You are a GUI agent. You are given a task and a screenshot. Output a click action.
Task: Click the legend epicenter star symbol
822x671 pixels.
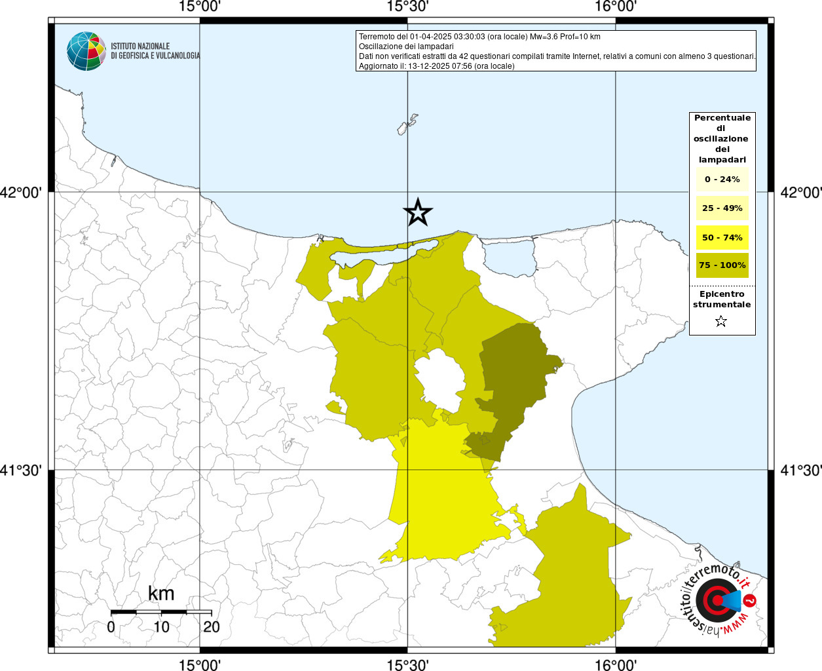(x=721, y=321)
